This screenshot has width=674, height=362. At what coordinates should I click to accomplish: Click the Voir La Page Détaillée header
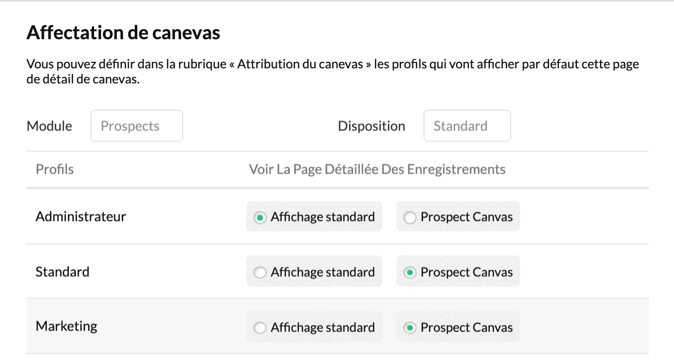click(377, 169)
